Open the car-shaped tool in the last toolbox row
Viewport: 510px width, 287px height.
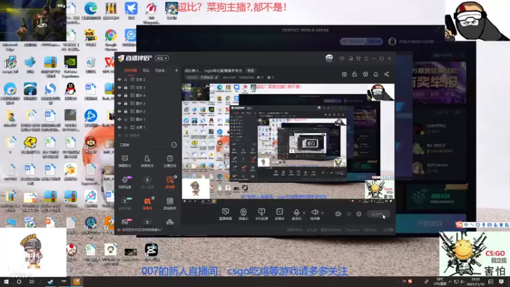pos(170,222)
